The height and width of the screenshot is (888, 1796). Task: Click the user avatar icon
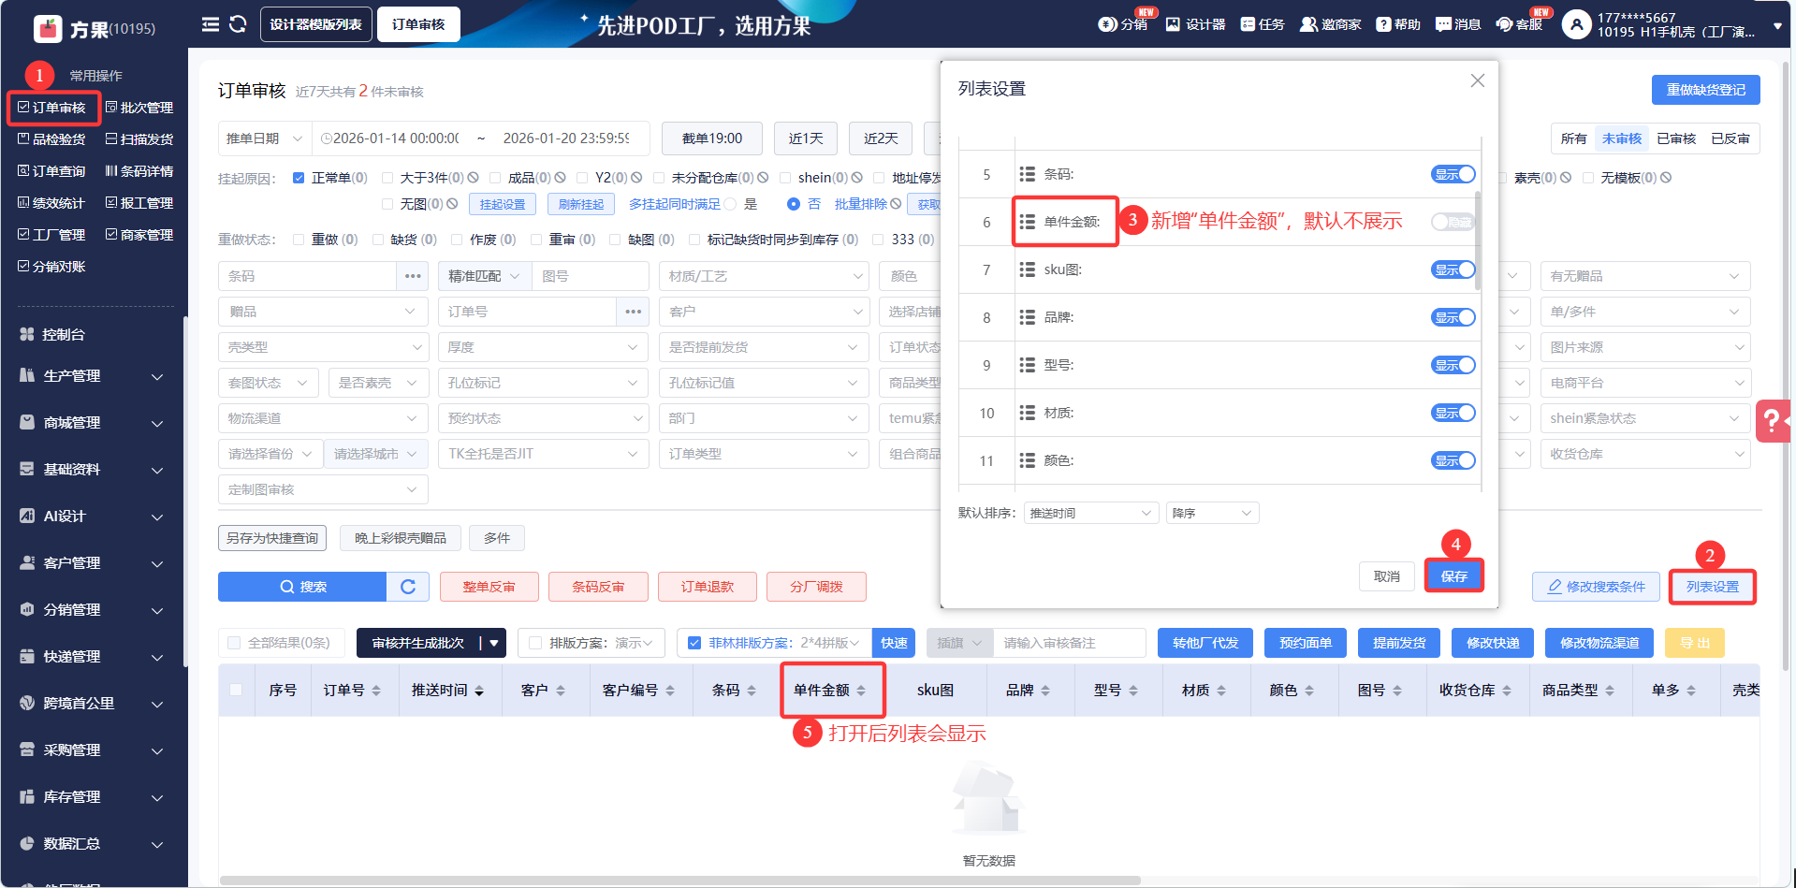pos(1577,24)
